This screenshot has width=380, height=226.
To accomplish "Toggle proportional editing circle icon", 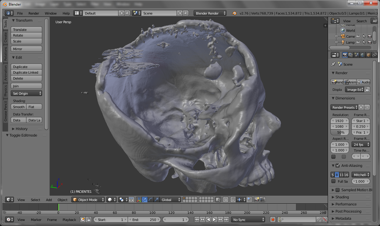I will [226, 200].
